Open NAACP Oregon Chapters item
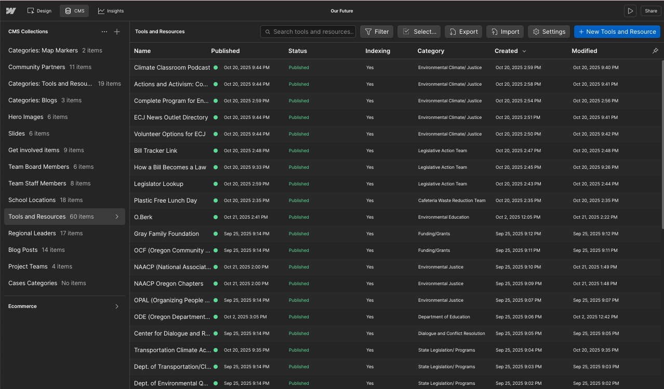The width and height of the screenshot is (664, 389). point(169,284)
